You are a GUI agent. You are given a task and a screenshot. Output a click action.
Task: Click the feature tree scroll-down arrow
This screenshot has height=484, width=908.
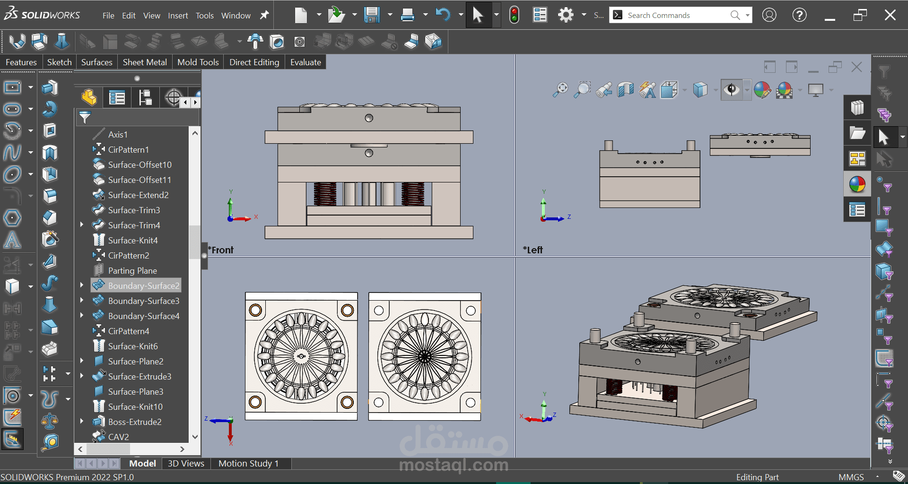coord(195,437)
